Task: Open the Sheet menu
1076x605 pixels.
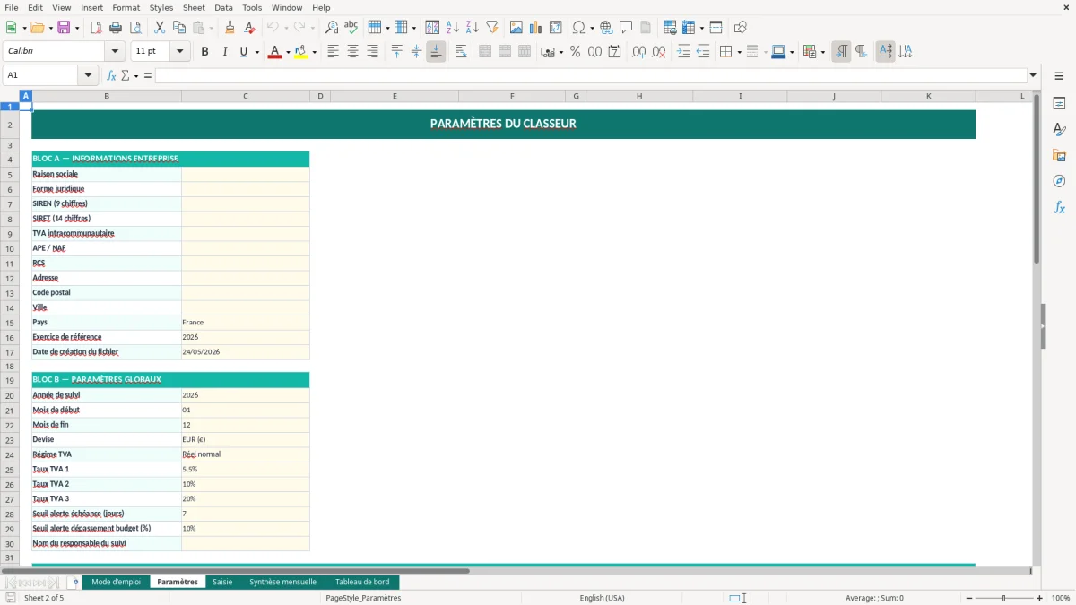Action: [x=194, y=7]
